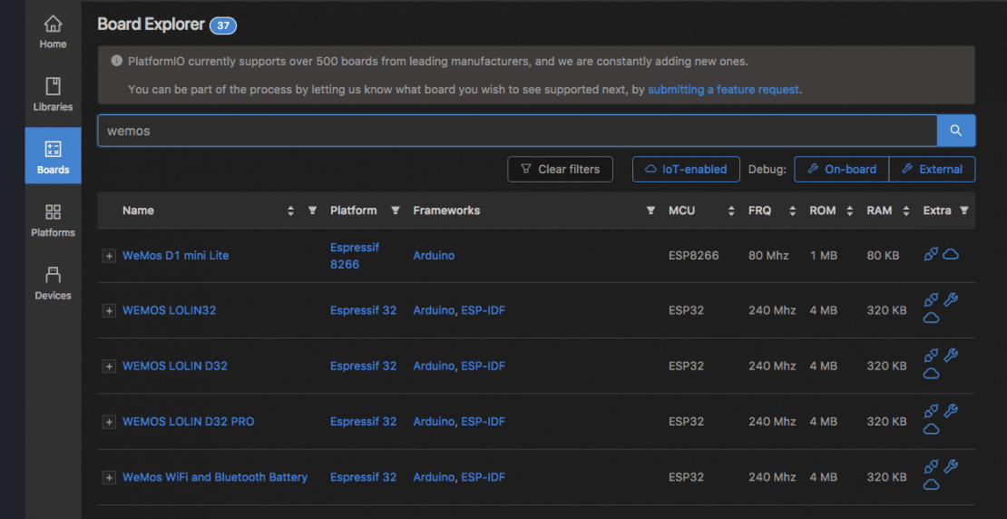The image size is (1007, 519).
Task: Open the Frameworks column filter
Action: click(x=651, y=211)
